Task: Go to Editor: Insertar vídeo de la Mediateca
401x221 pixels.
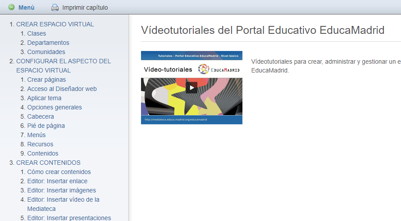Action: tap(63, 204)
